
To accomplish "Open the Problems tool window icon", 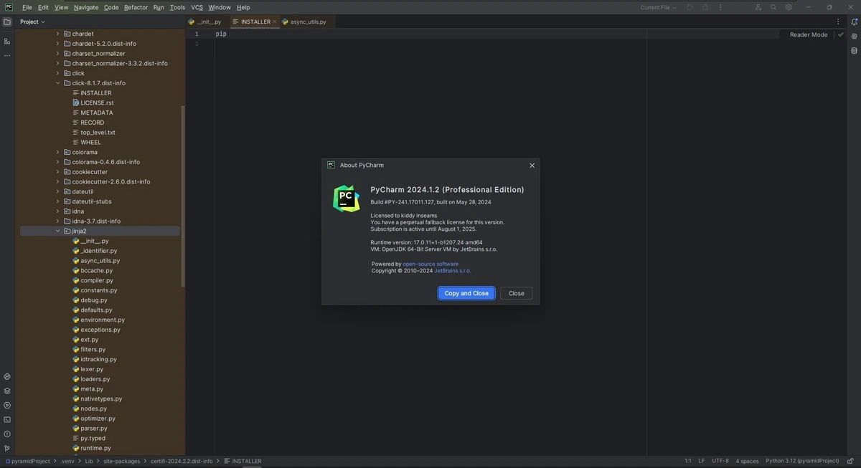I will pos(7,434).
